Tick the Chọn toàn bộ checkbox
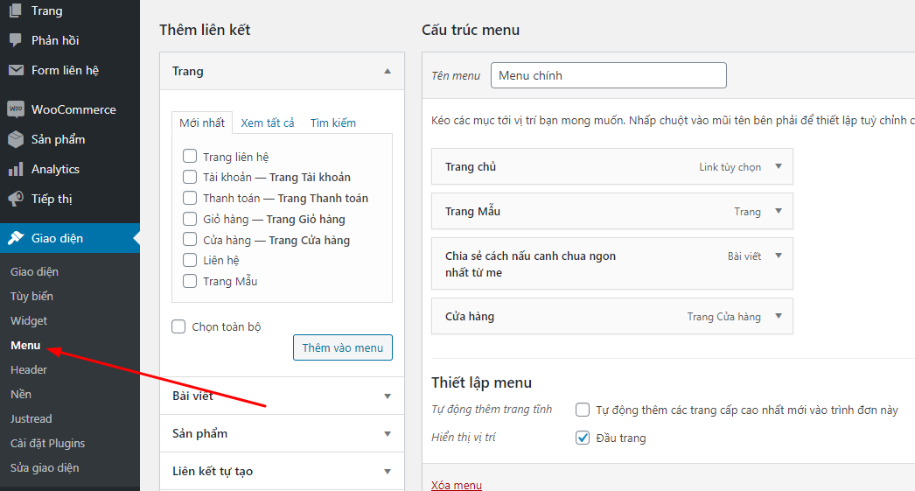915x491 pixels. pyautogui.click(x=178, y=326)
